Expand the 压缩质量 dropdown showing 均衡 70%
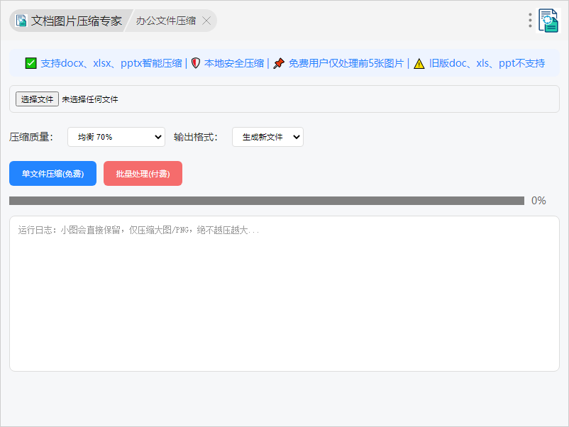569x427 pixels. point(116,137)
